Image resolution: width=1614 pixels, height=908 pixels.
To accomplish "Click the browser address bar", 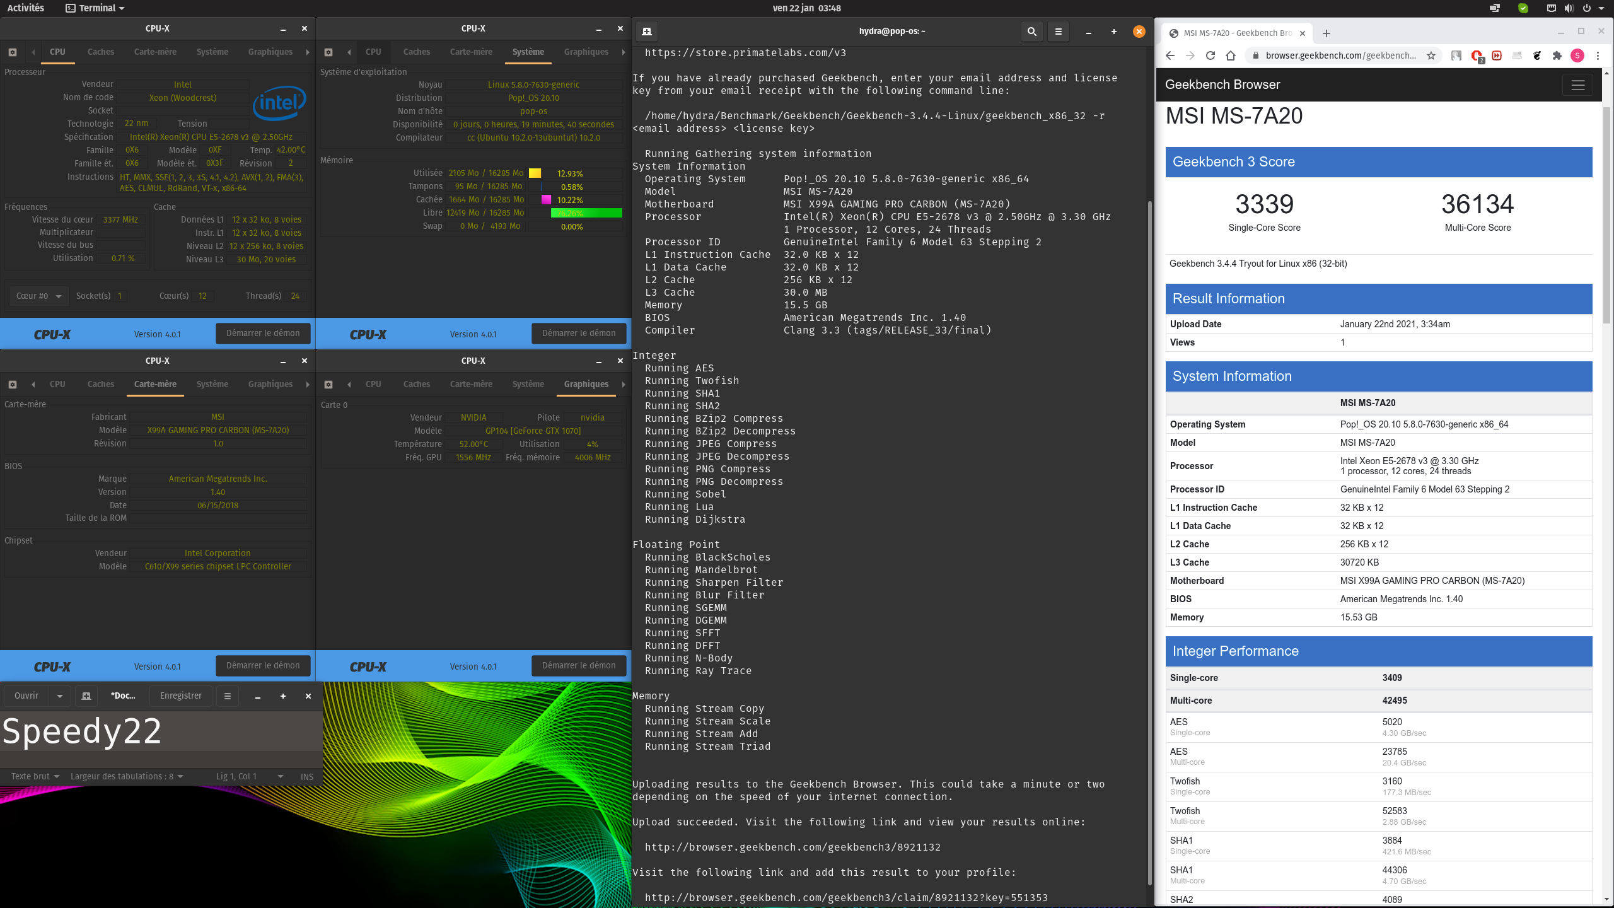I will tap(1340, 55).
